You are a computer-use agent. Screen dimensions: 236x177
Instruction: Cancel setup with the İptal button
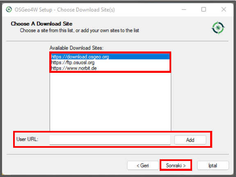pyautogui.click(x=213, y=165)
